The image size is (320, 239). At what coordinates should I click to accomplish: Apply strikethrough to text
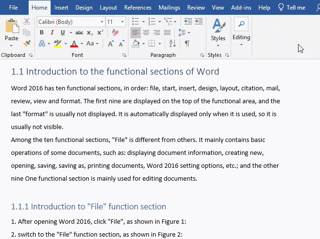click(x=79, y=33)
